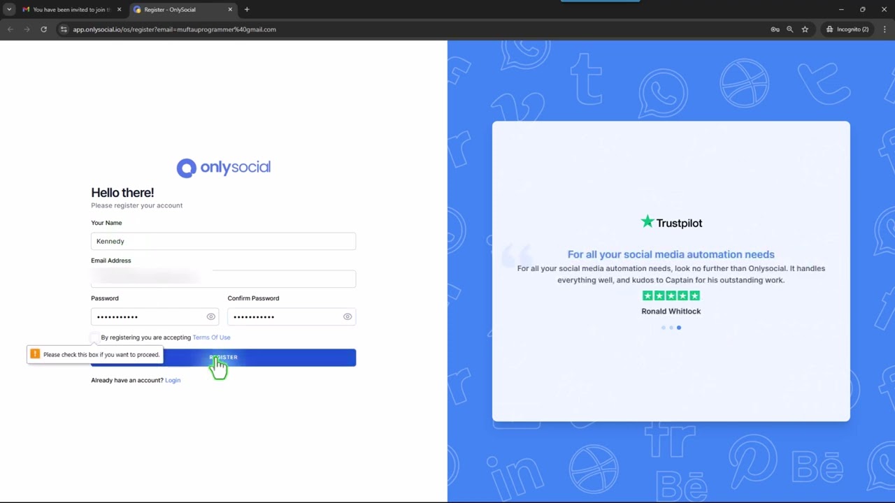This screenshot has height=503, width=895.
Task: Click the testimonial heading about automation needs
Action: pos(671,254)
